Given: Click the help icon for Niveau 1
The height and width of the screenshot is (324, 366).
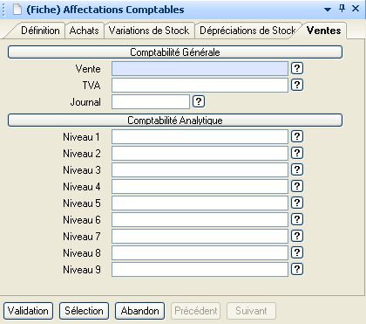Looking at the screenshot, I should coord(297,136).
